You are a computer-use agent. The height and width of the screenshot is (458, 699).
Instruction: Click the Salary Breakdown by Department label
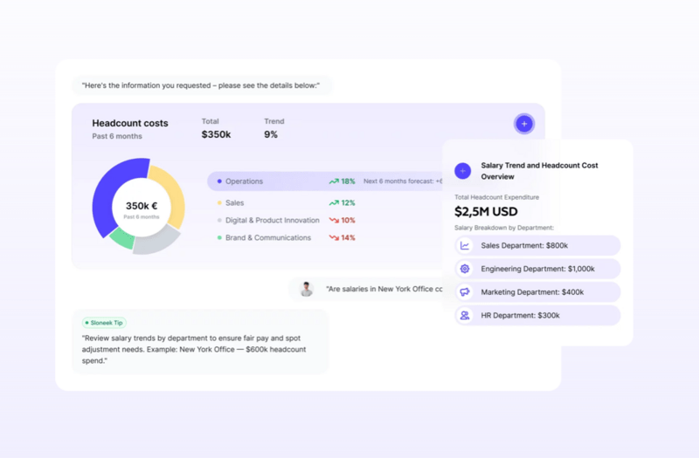point(504,228)
